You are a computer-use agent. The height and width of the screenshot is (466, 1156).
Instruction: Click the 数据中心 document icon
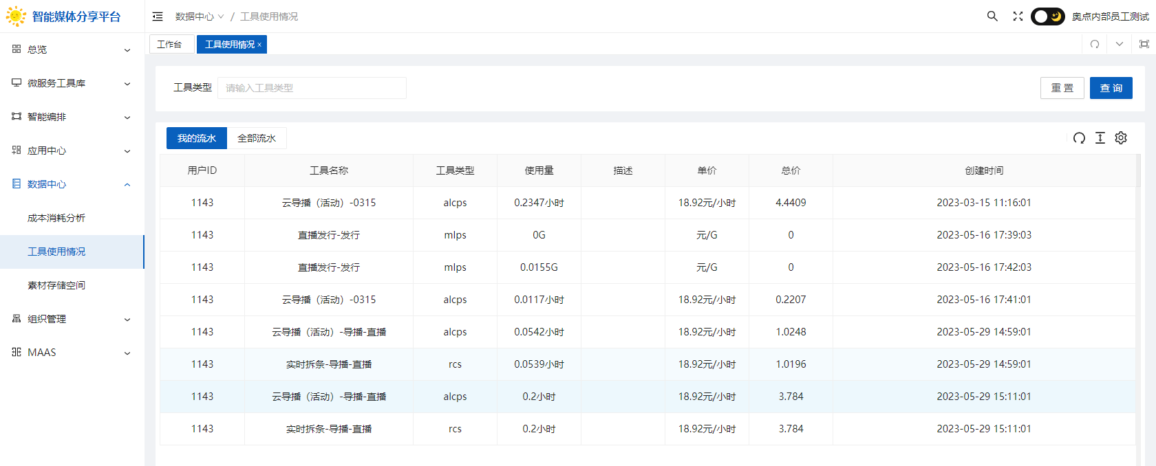pyautogui.click(x=17, y=184)
